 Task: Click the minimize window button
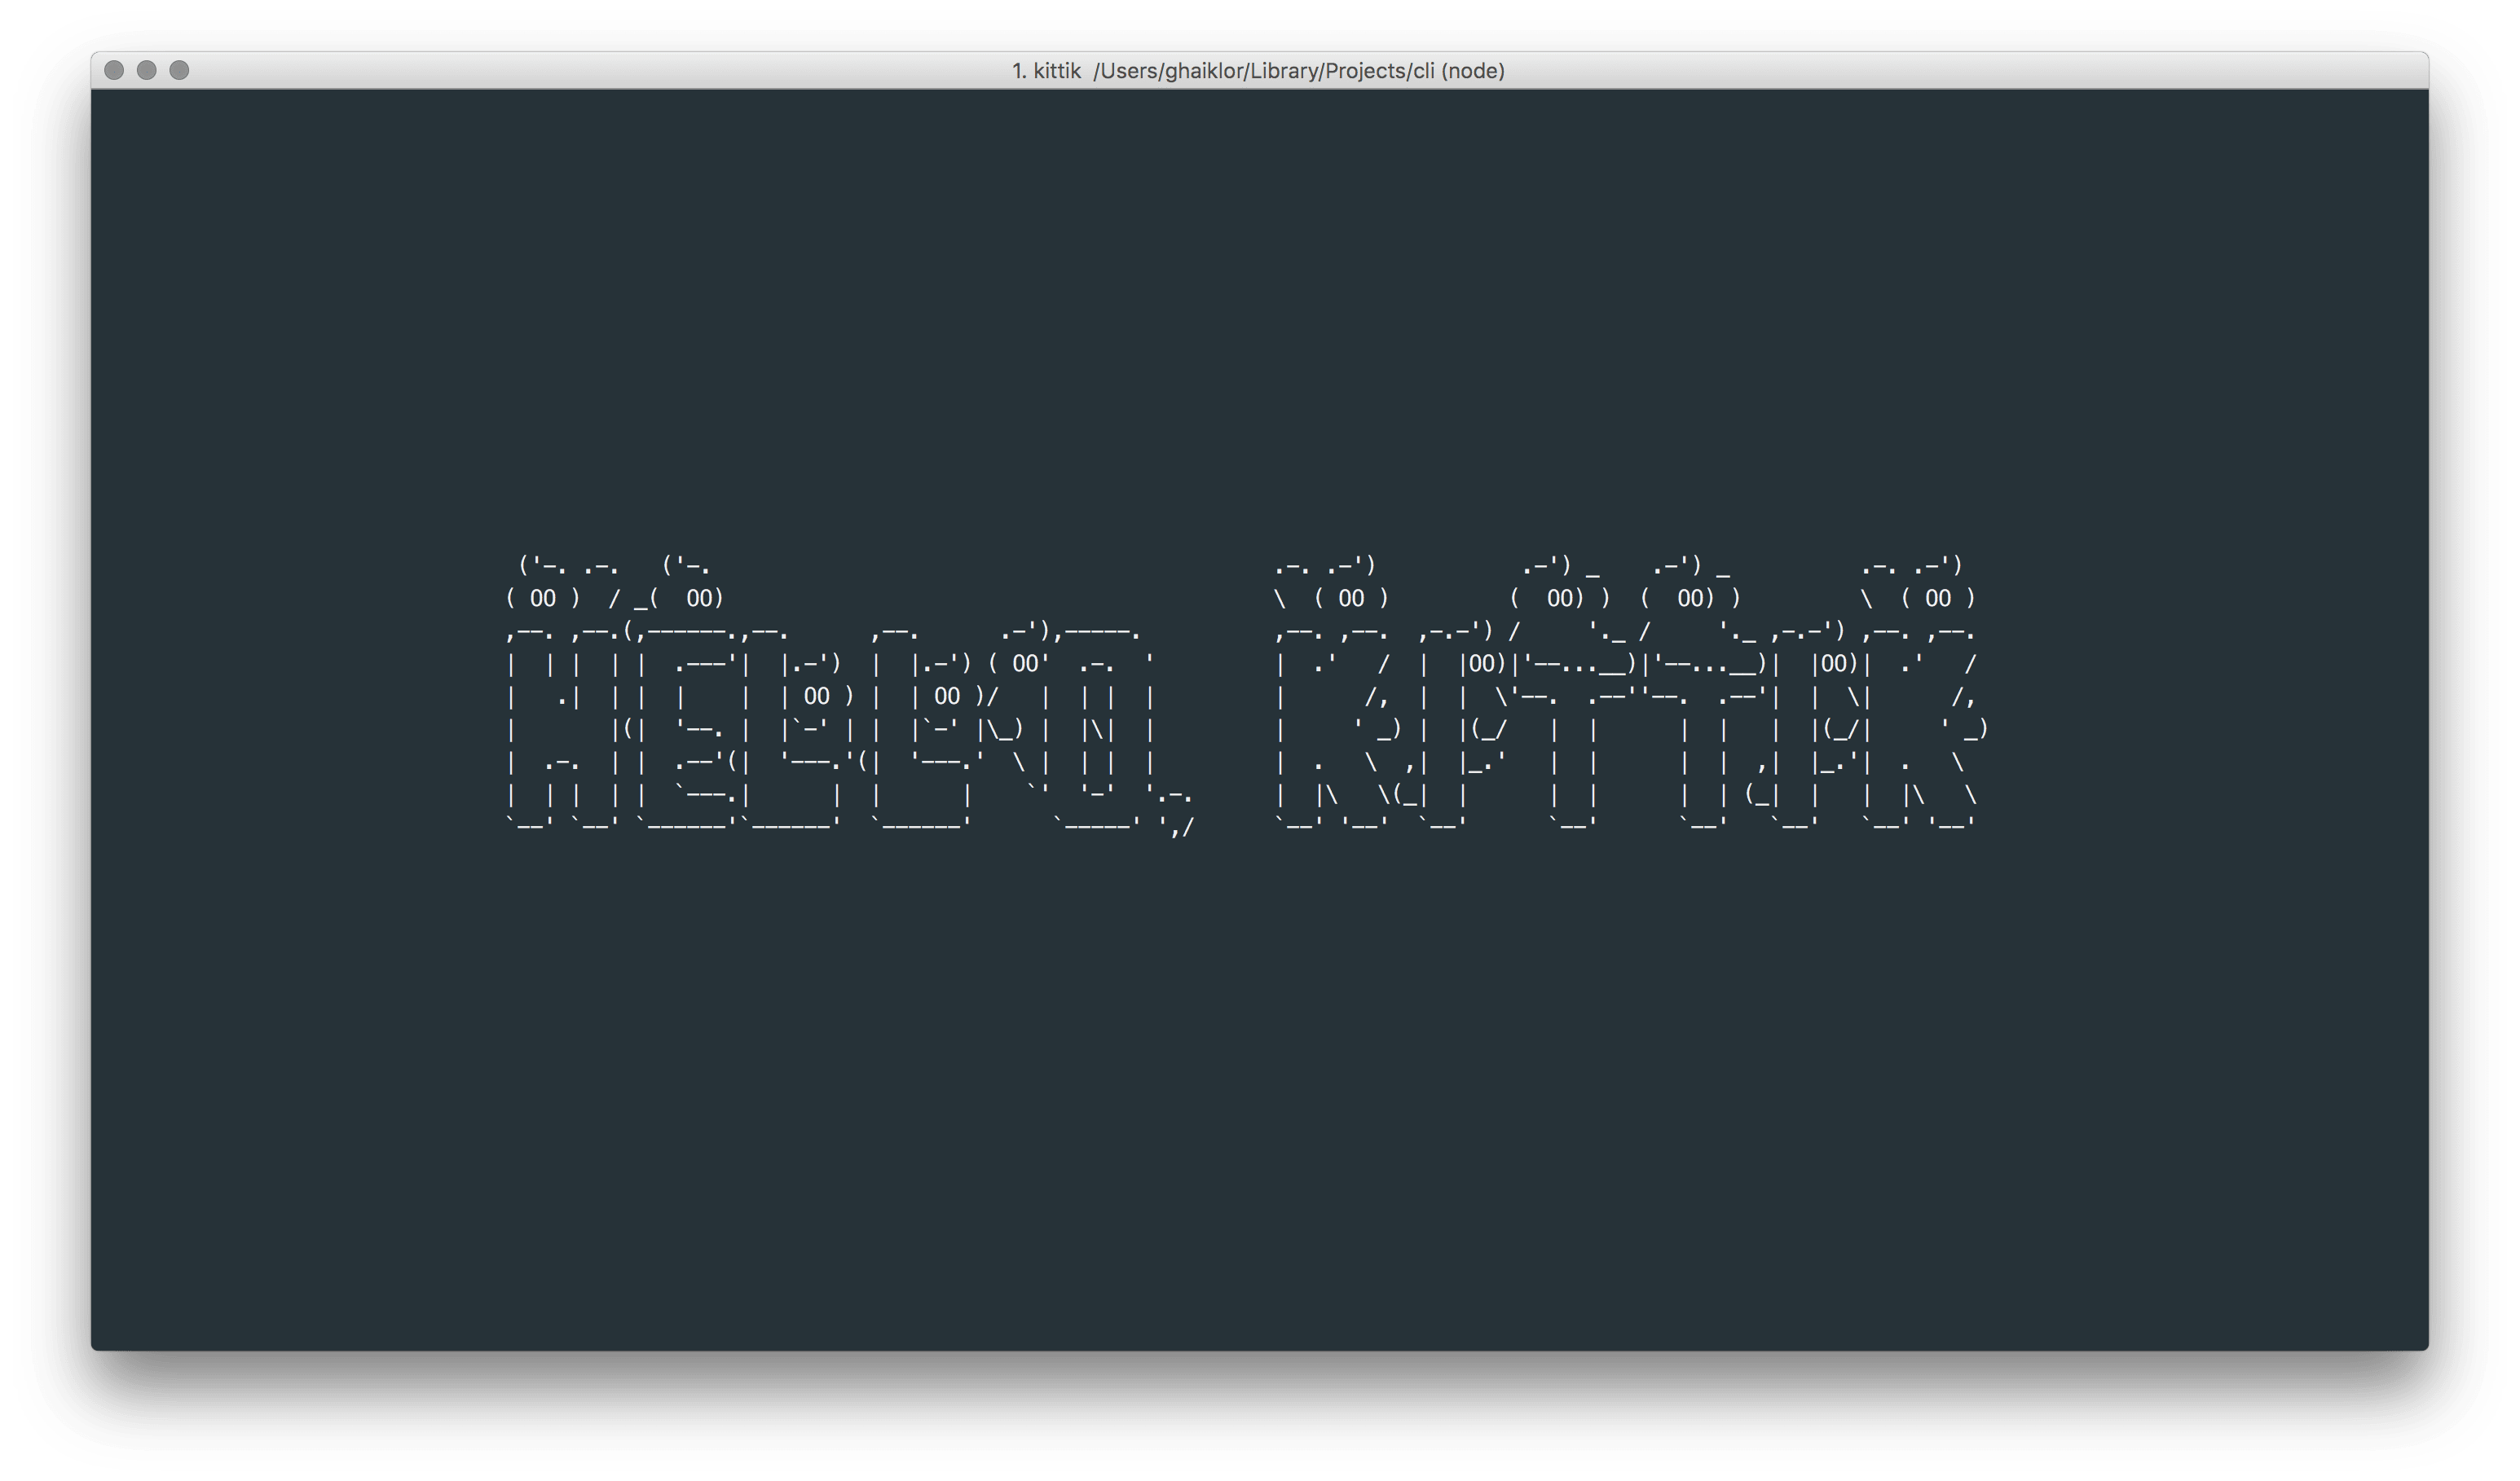point(147,70)
